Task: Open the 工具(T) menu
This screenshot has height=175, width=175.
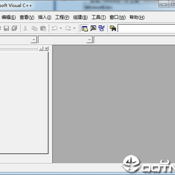Action: (99, 17)
